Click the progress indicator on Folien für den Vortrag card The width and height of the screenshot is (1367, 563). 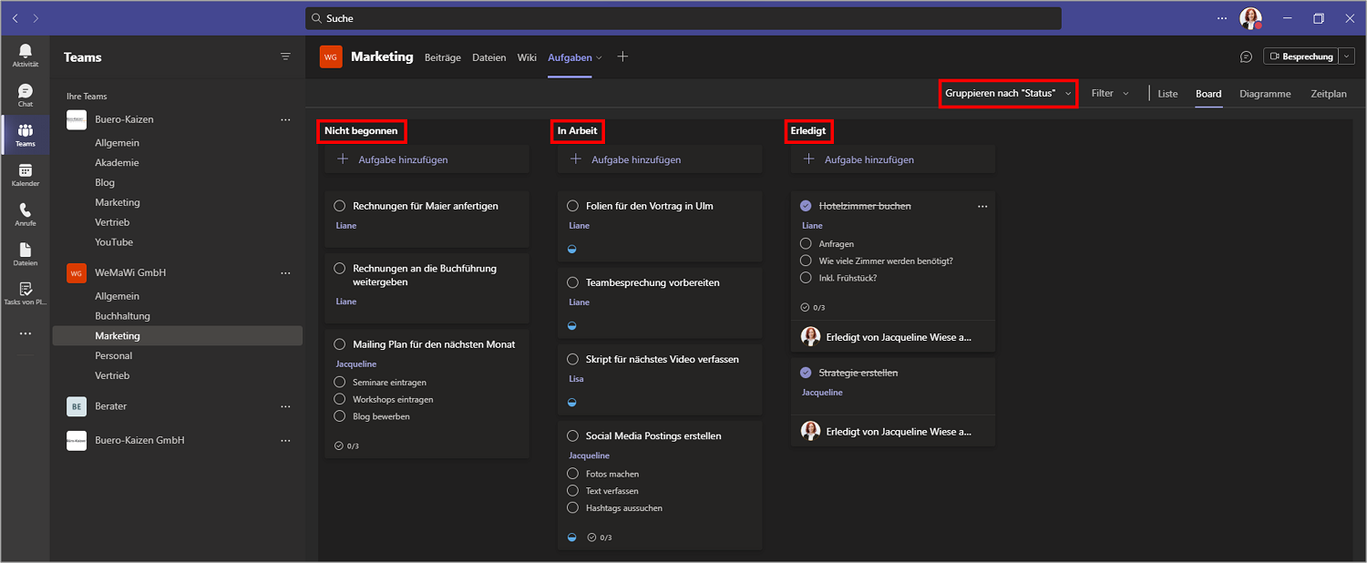pos(572,249)
